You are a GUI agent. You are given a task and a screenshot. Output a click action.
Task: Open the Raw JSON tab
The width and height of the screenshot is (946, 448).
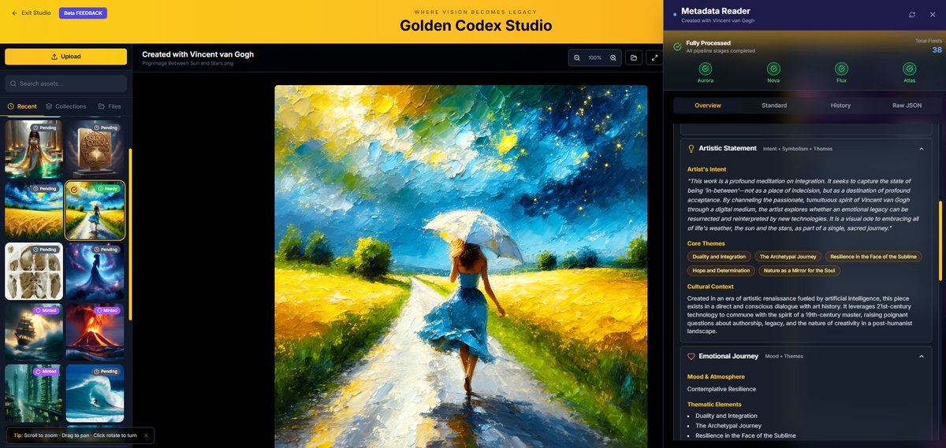pyautogui.click(x=907, y=106)
